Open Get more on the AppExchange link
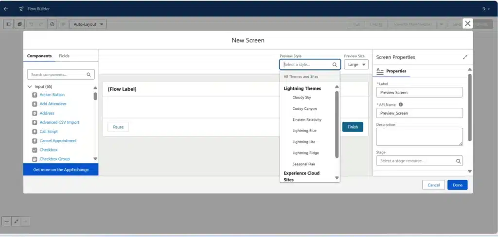The height and width of the screenshot is (237, 498). pyautogui.click(x=61, y=169)
